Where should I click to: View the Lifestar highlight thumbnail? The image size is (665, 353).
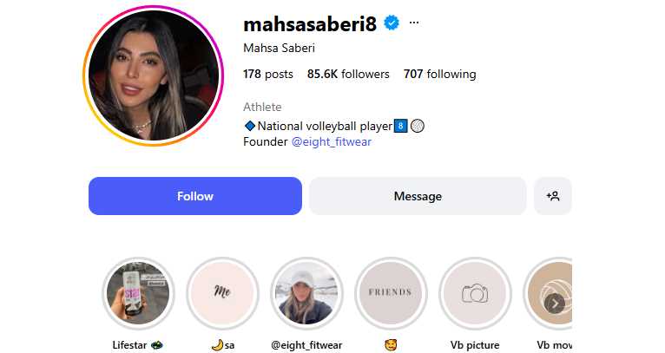(x=138, y=293)
